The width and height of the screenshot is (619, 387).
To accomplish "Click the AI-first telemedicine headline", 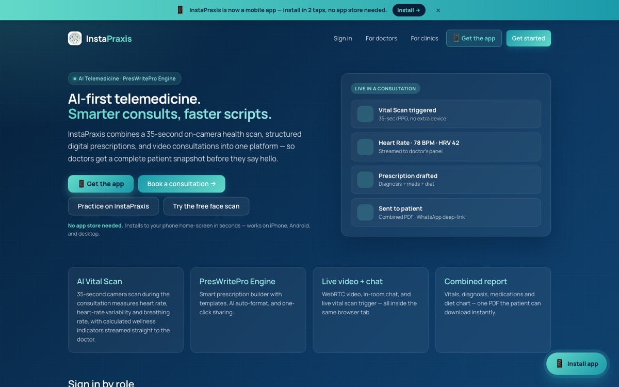I will click(x=134, y=99).
